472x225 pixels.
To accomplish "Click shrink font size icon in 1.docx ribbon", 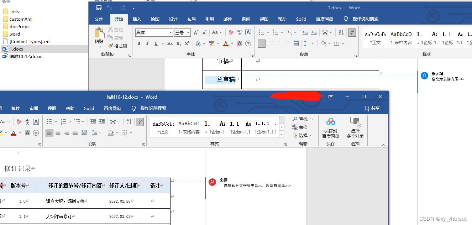I will coord(204,32).
